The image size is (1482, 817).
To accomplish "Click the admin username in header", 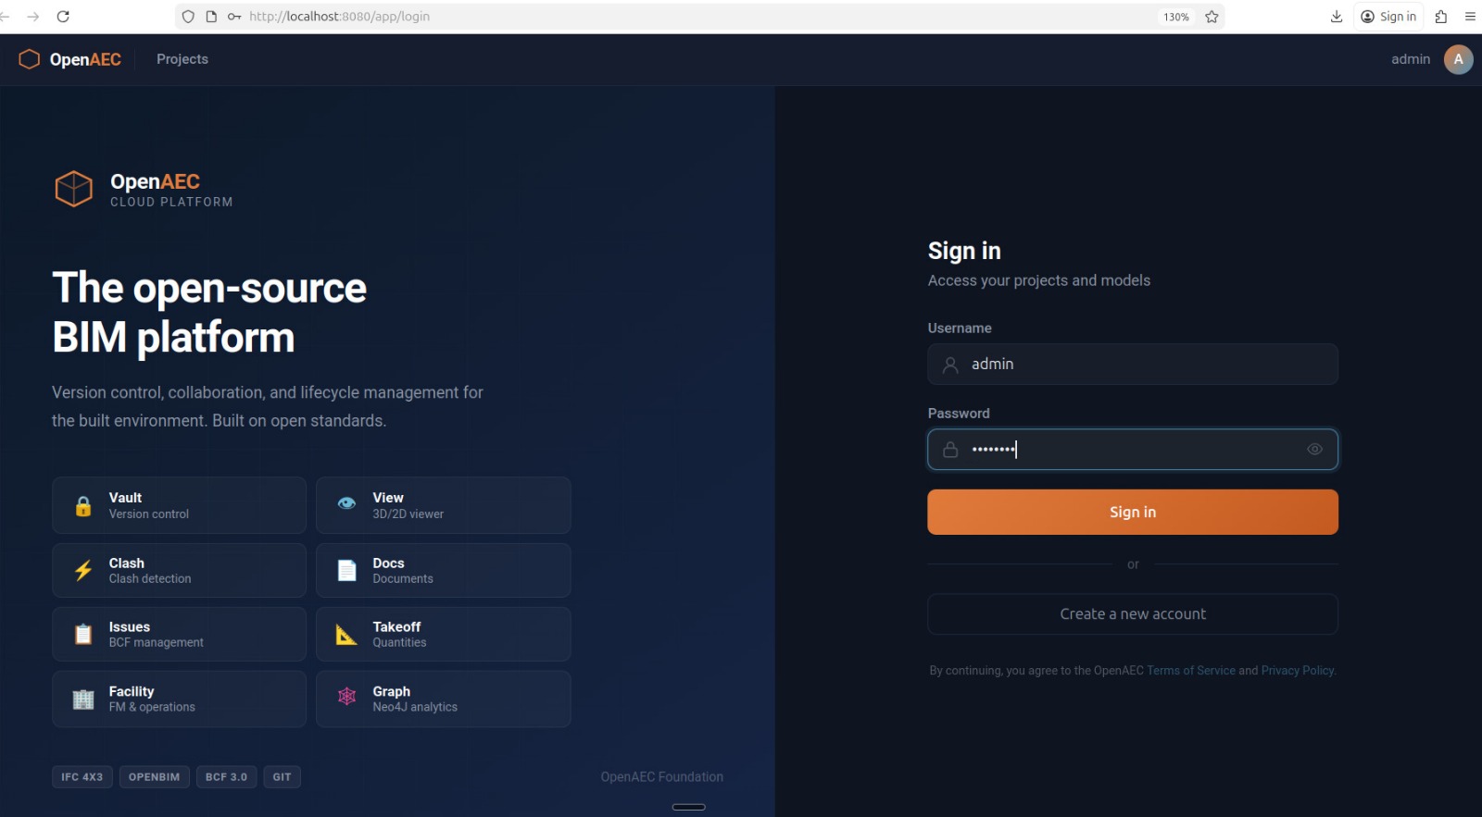I will 1411,59.
